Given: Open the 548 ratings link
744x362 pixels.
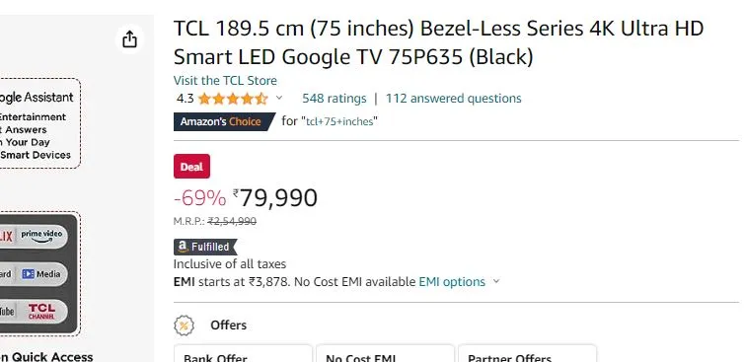Looking at the screenshot, I should click(x=335, y=99).
